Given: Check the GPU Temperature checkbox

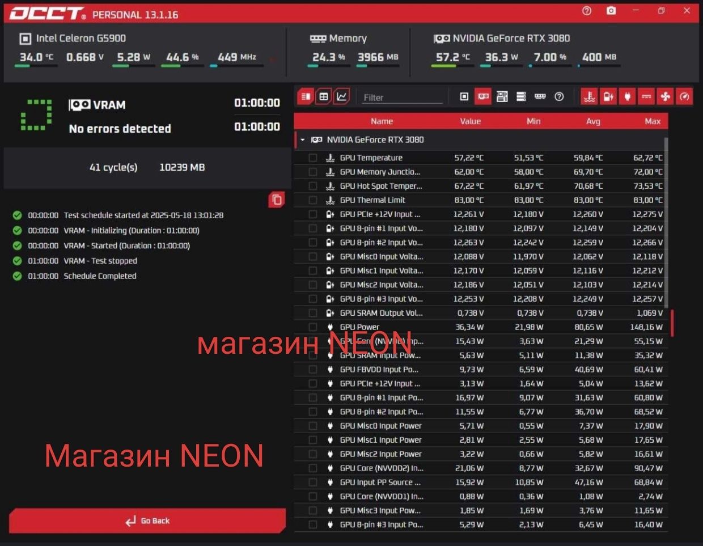Looking at the screenshot, I should (x=313, y=158).
